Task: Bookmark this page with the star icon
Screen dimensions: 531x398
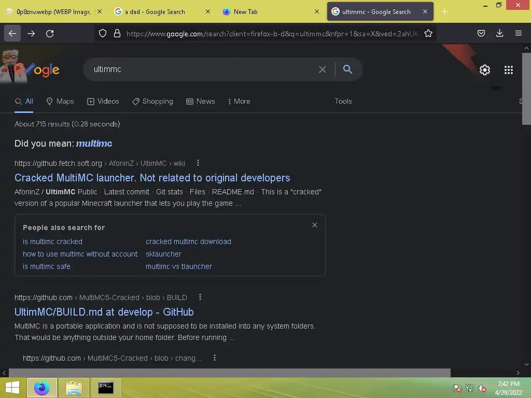Action: tap(428, 33)
